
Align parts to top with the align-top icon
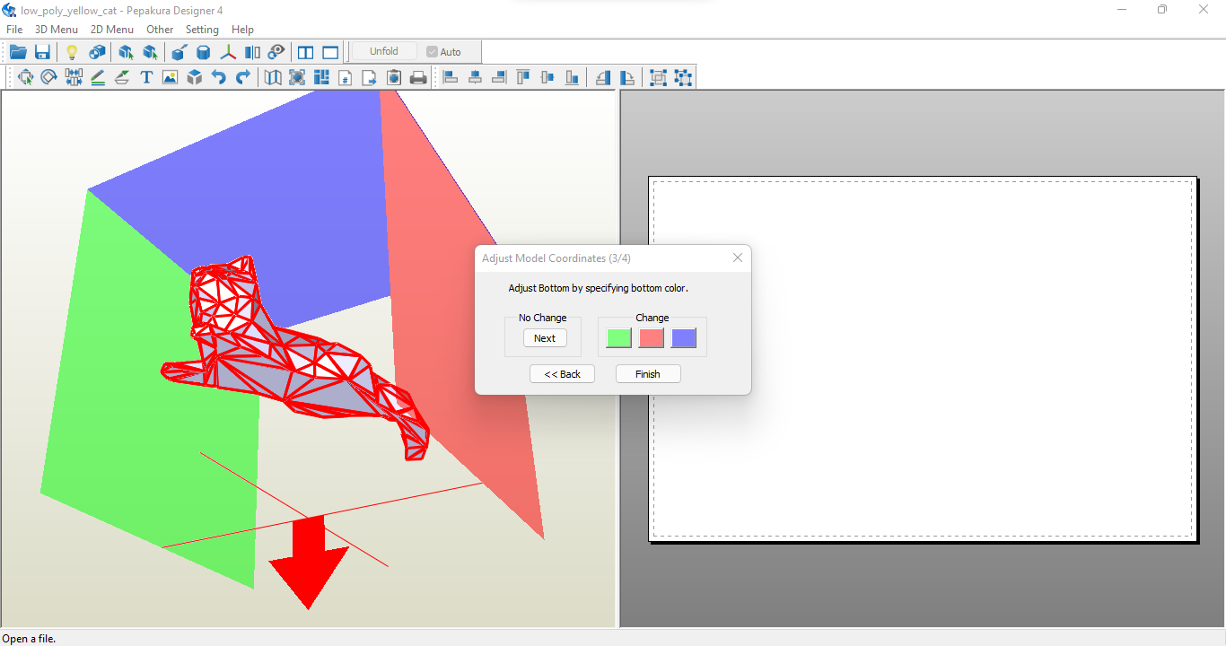click(523, 77)
